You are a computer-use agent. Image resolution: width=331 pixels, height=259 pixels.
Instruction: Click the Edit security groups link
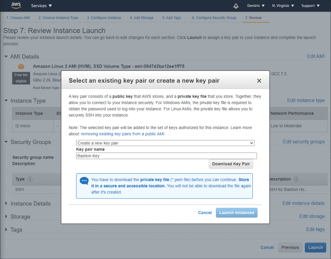pos(304,142)
